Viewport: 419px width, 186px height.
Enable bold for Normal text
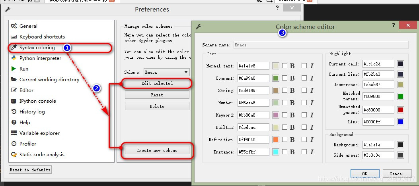(285, 65)
